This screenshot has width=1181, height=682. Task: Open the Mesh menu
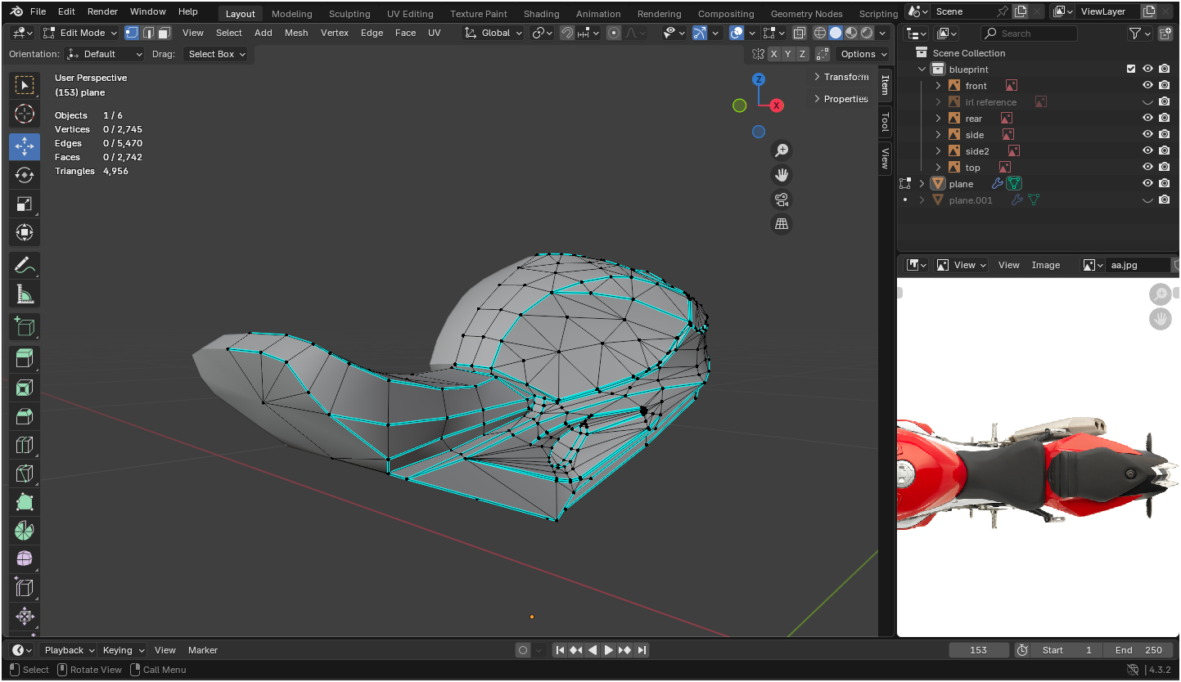point(296,33)
